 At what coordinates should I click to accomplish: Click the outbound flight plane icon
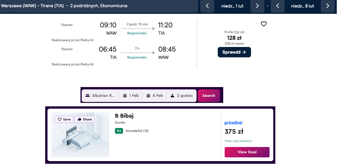[x=153, y=28]
